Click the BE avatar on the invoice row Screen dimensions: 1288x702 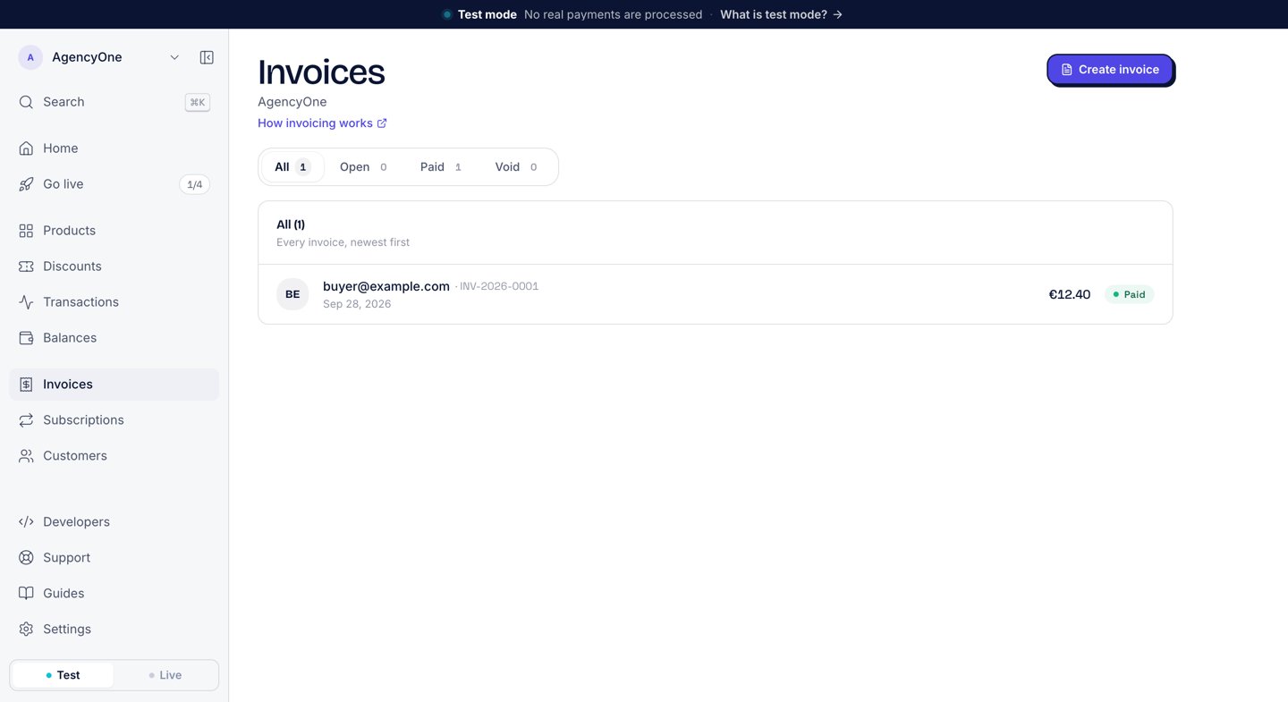point(292,294)
